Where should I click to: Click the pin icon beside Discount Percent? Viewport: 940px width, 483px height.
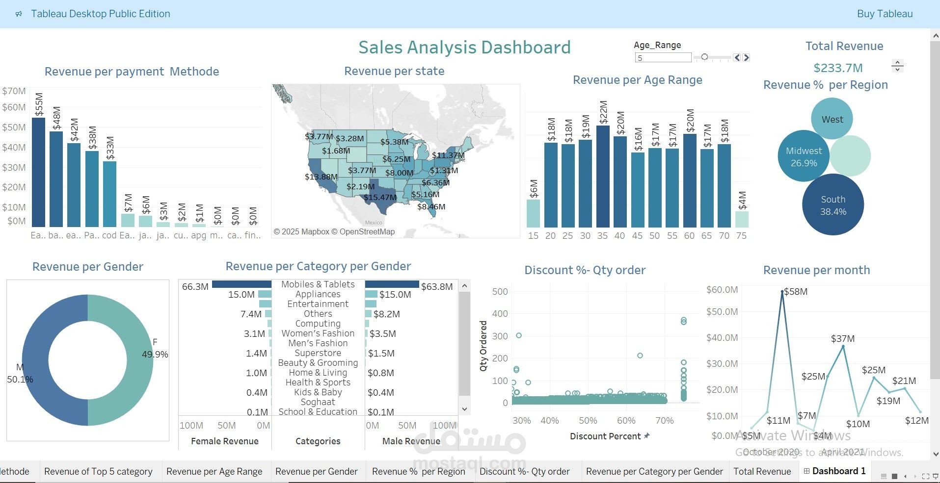click(x=647, y=436)
